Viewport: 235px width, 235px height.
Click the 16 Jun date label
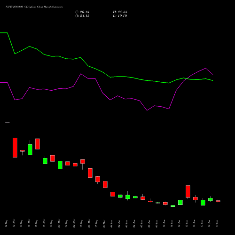194,224
